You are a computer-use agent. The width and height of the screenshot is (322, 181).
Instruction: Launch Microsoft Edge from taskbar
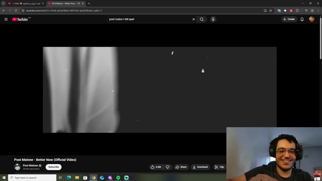click(69, 178)
